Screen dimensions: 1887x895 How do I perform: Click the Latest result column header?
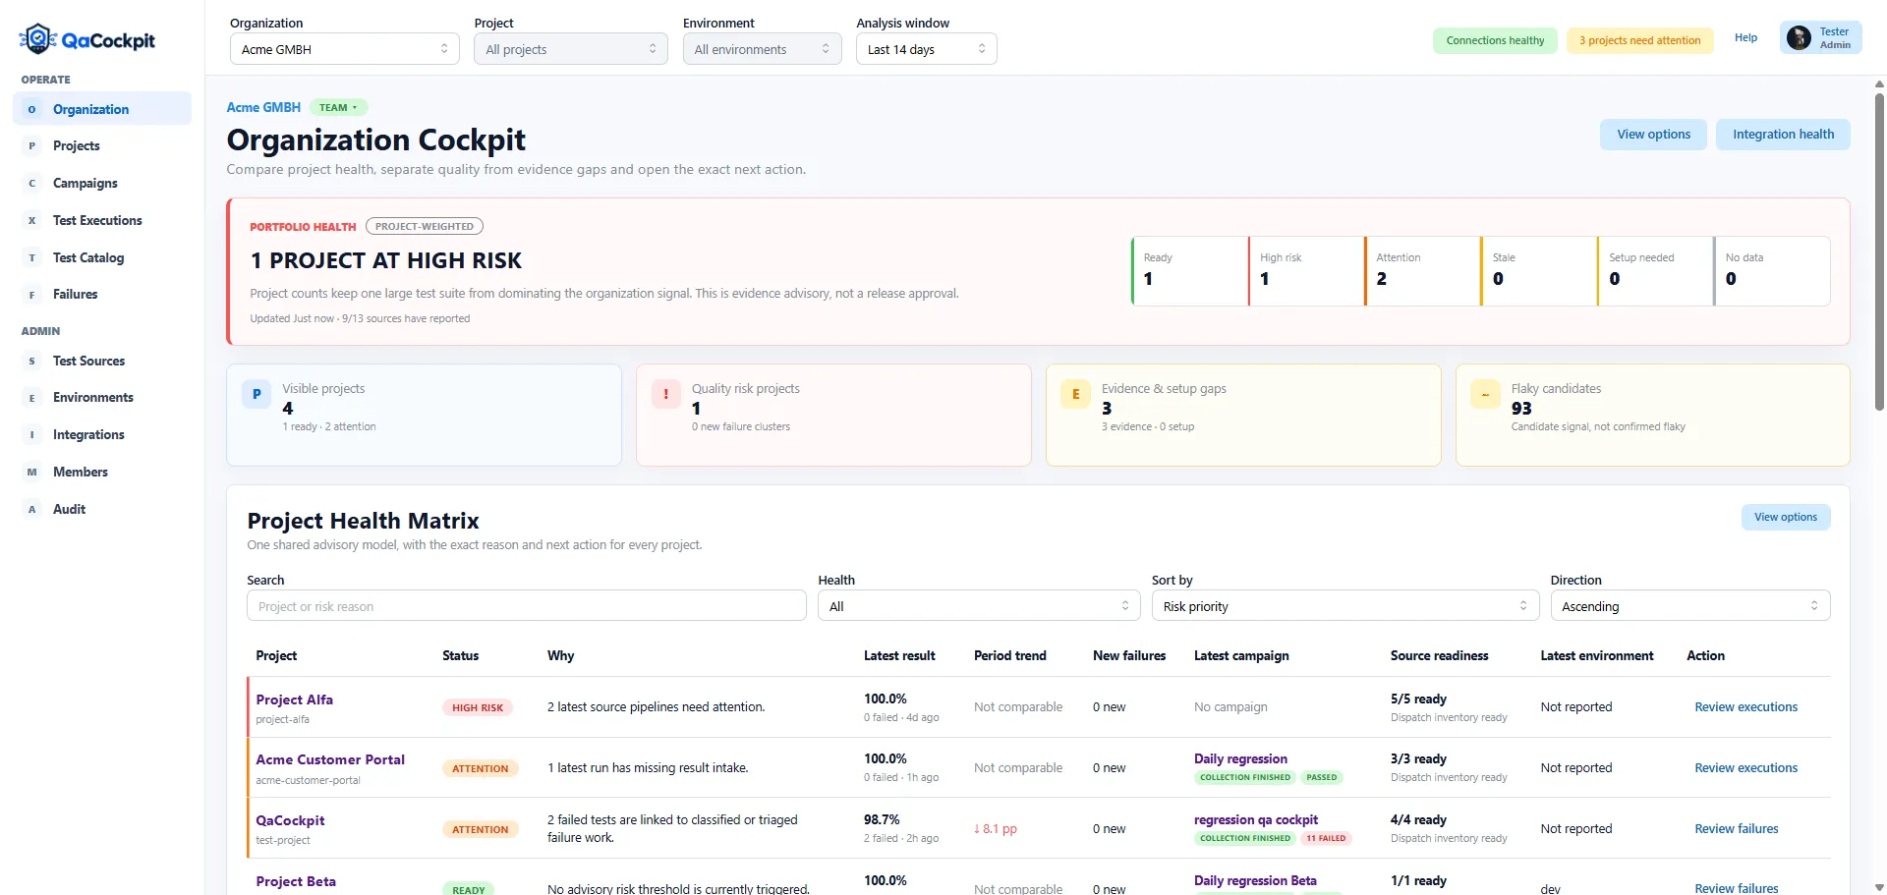899,655
